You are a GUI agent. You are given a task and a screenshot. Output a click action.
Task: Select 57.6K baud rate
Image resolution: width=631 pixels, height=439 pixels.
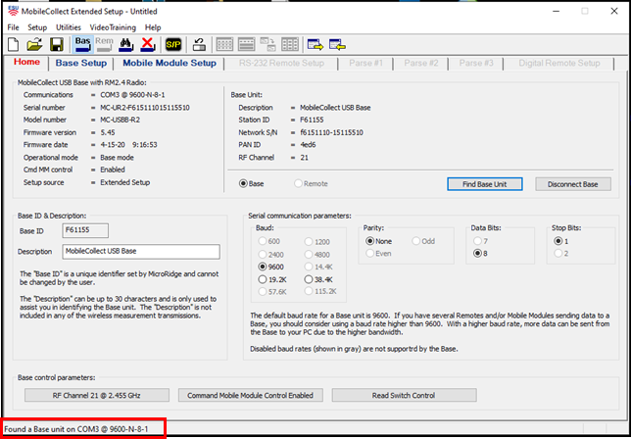272,292
